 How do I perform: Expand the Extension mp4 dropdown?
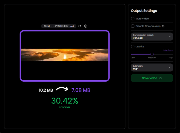coord(152,67)
